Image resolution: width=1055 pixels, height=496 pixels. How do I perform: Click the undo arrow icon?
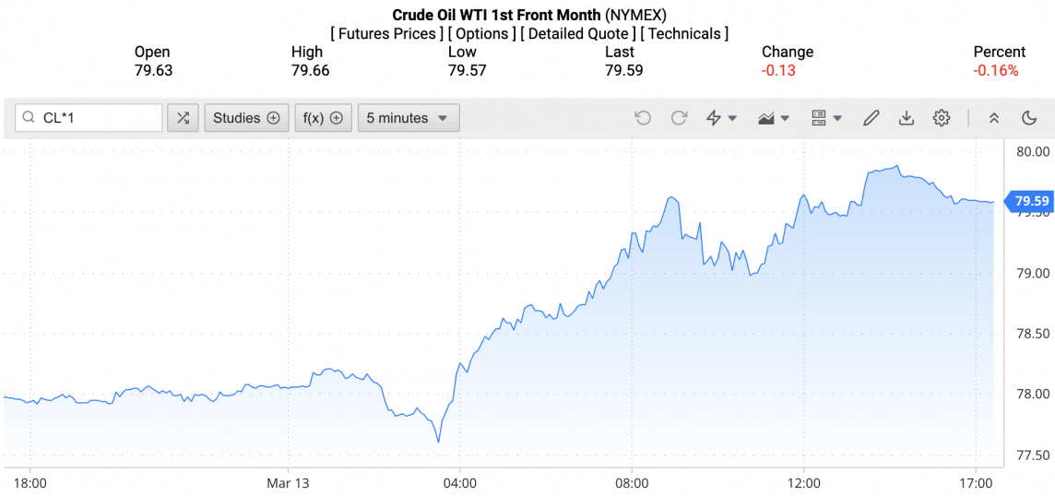tap(643, 118)
